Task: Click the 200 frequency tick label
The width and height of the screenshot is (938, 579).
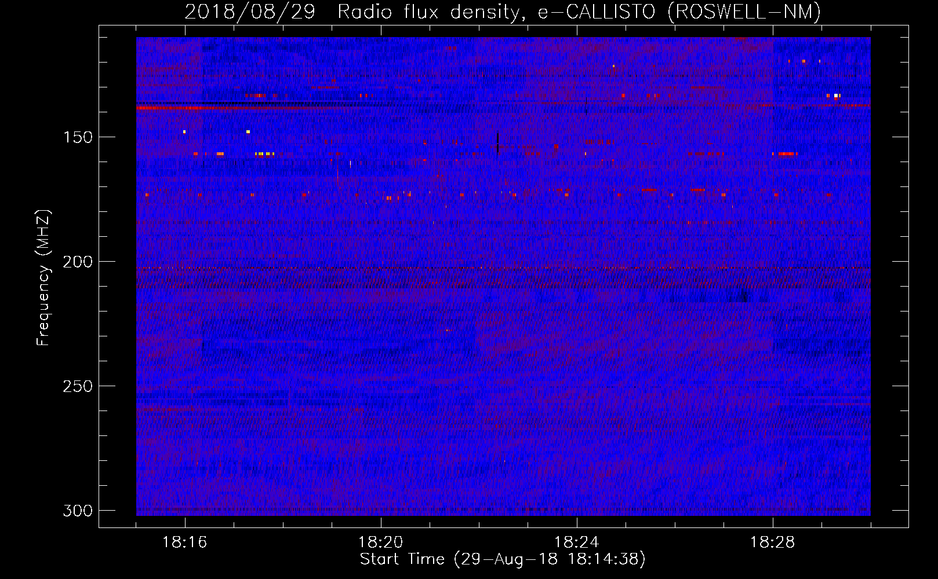Action: click(x=78, y=262)
